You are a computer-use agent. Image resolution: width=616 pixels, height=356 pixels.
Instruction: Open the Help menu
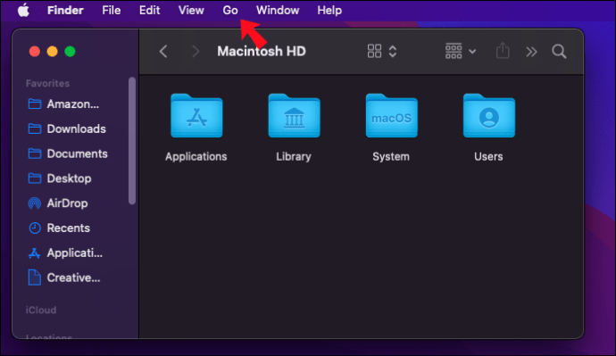(329, 10)
